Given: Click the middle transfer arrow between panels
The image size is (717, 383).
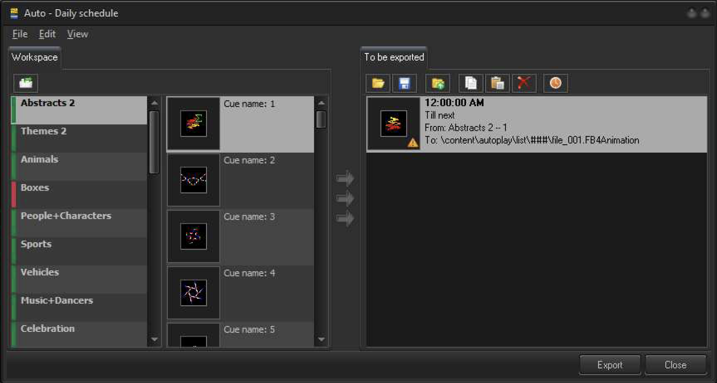Looking at the screenshot, I should pos(345,198).
